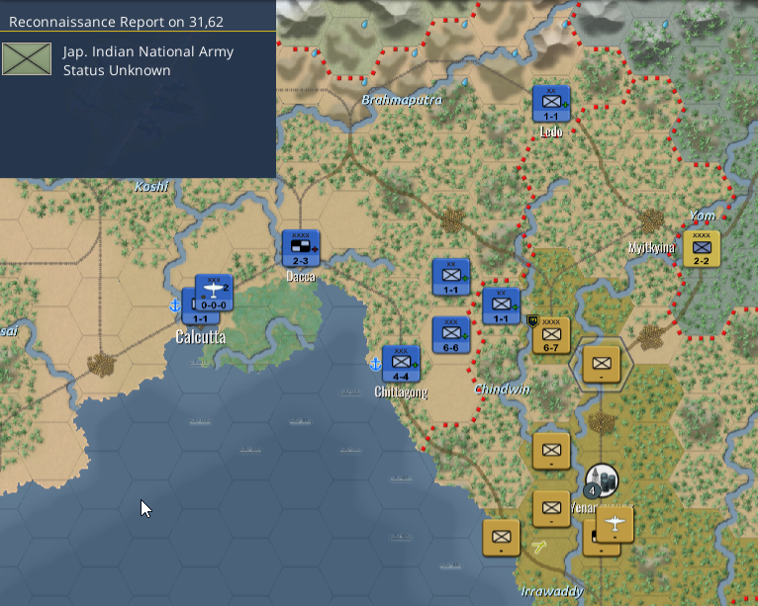The height and width of the screenshot is (606, 758).
Task: Select hidden Japanese infantry left of Yenangyaung label
Action: (551, 509)
